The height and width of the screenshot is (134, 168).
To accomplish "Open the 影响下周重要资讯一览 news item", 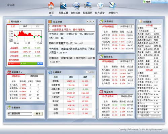I will (x=66, y=43).
